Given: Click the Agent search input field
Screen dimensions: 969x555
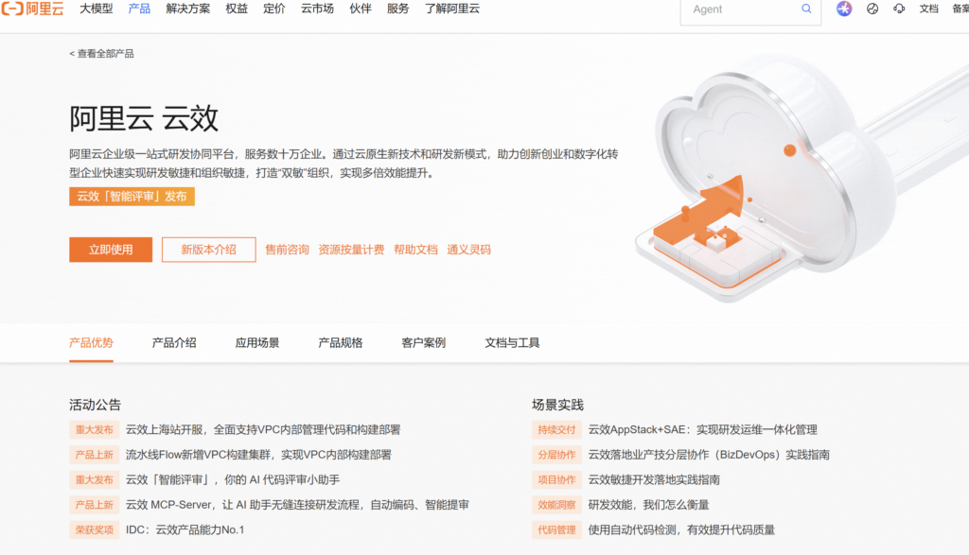Looking at the screenshot, I should 750,9.
